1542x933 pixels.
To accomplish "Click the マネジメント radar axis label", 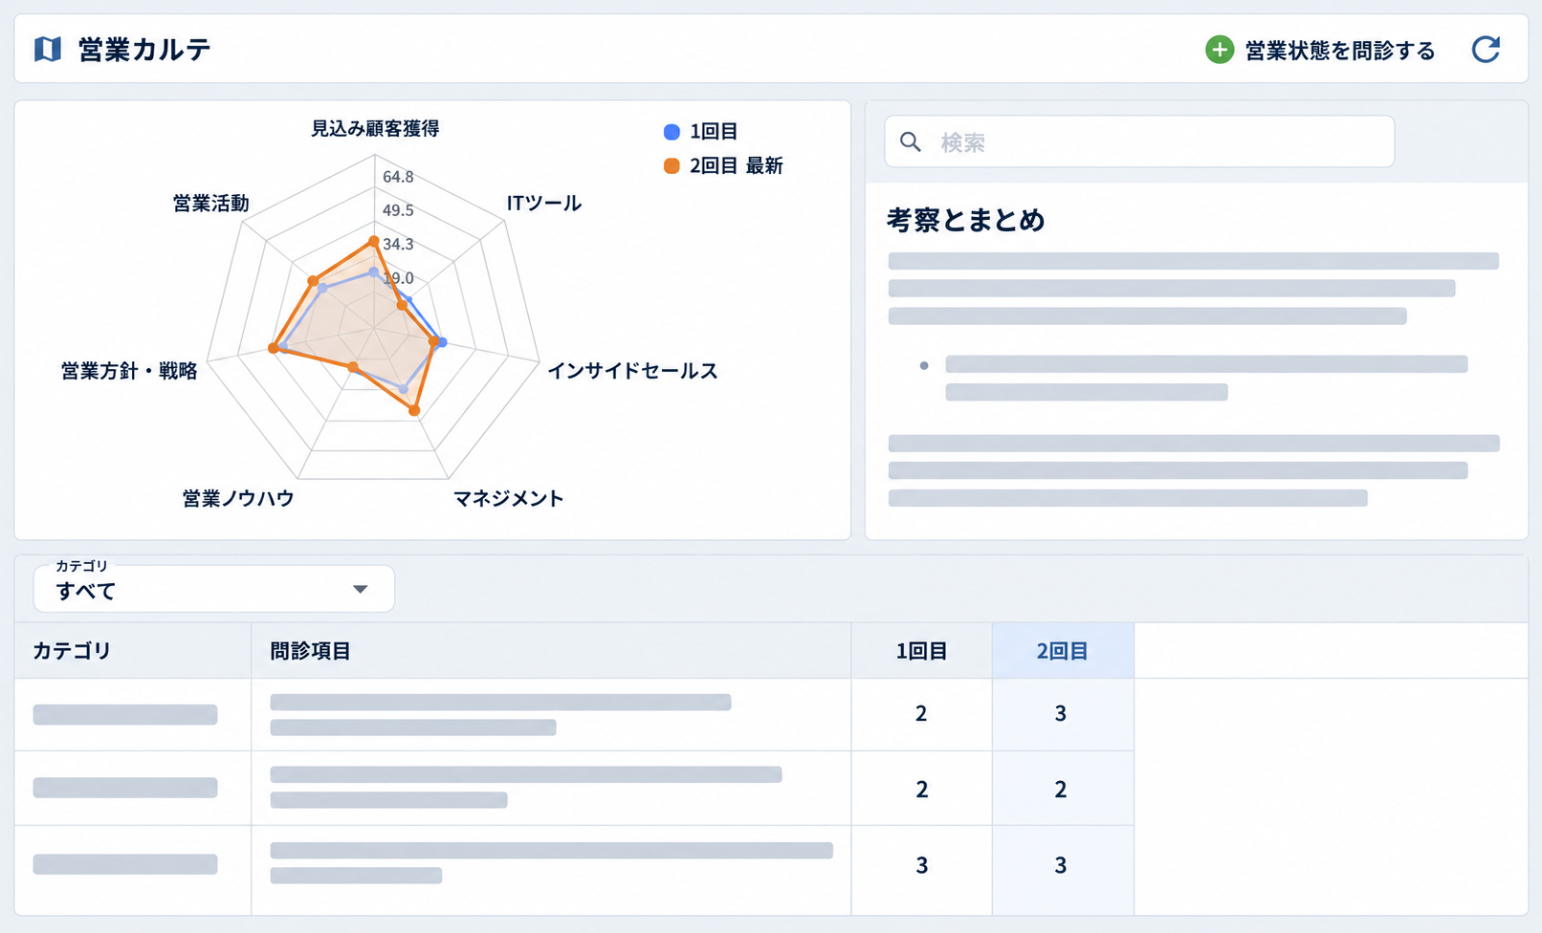I will [x=508, y=498].
